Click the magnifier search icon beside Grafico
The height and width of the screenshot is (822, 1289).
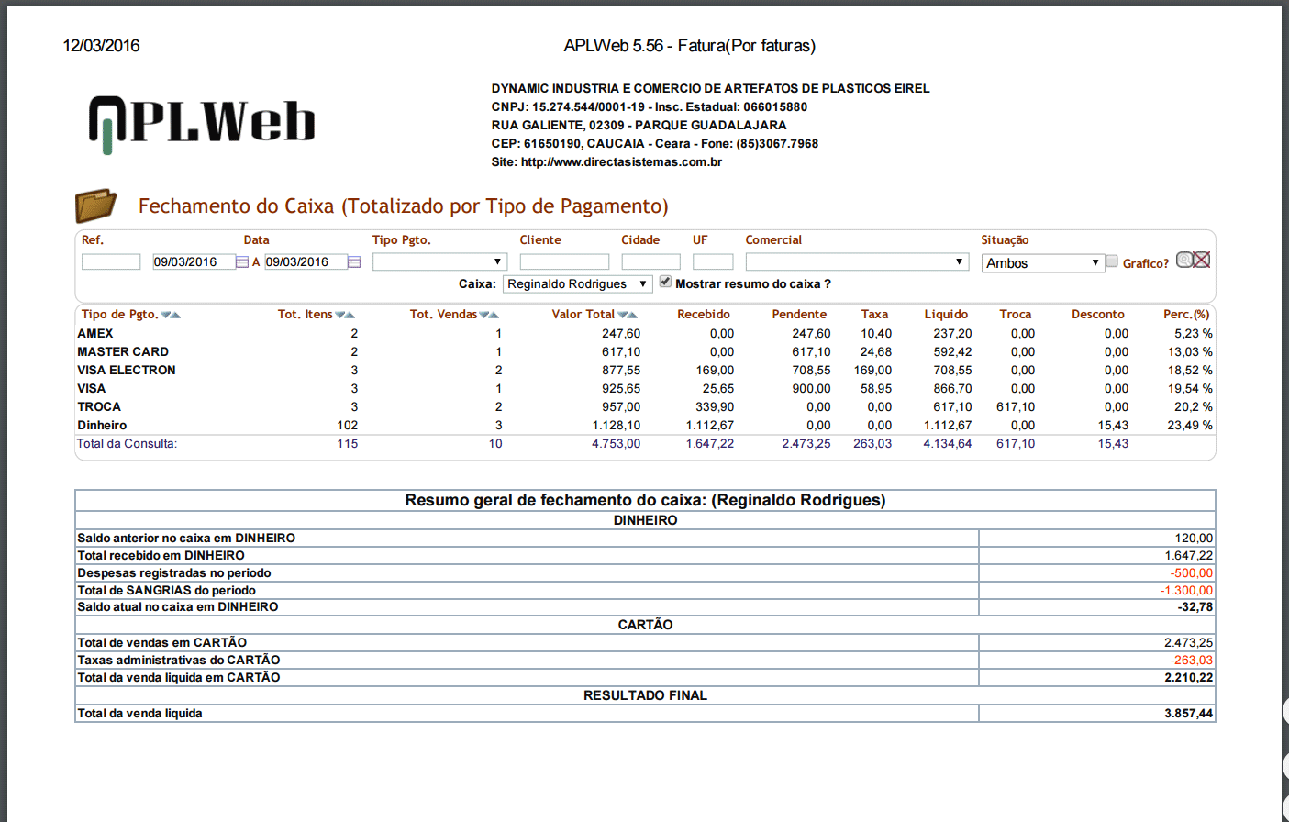[x=1184, y=260]
